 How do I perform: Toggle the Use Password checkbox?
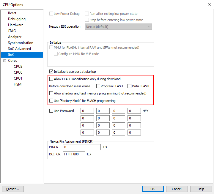click(51, 111)
